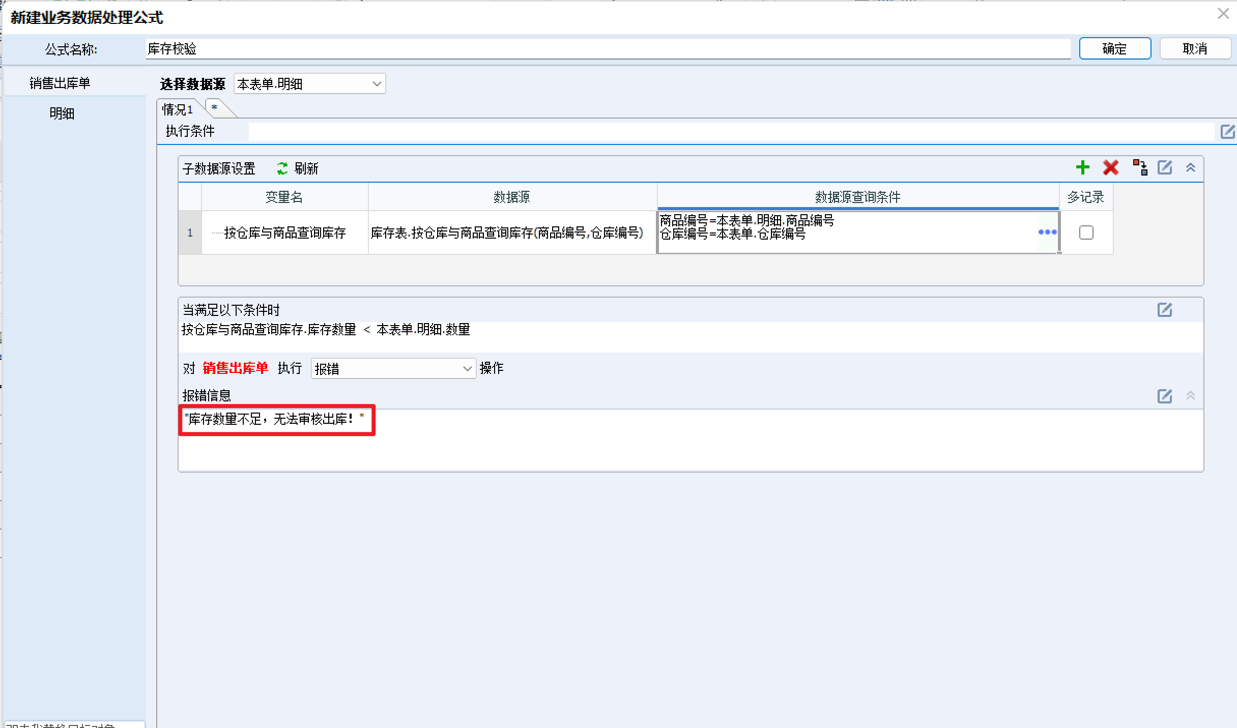The height and width of the screenshot is (728, 1237).
Task: Collapse the 报错信息 section
Action: coord(1191,395)
